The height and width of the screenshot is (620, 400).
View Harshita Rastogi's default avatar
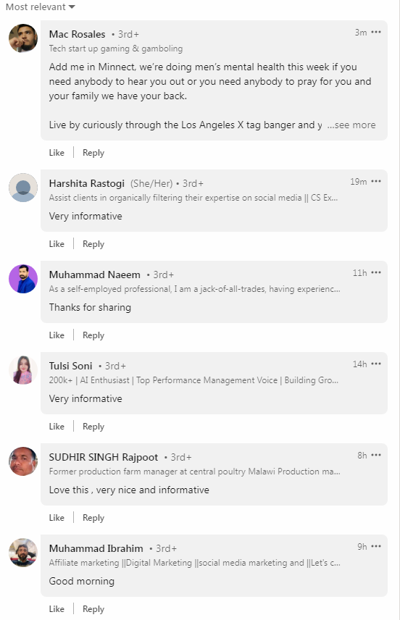(23, 188)
